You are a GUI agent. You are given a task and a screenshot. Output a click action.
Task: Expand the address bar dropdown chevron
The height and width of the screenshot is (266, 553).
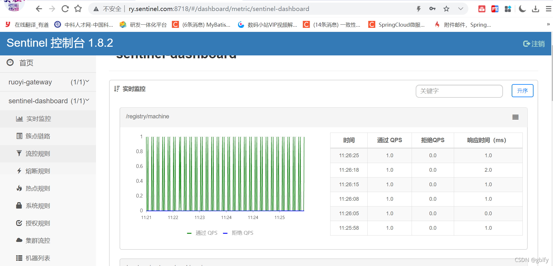(460, 9)
